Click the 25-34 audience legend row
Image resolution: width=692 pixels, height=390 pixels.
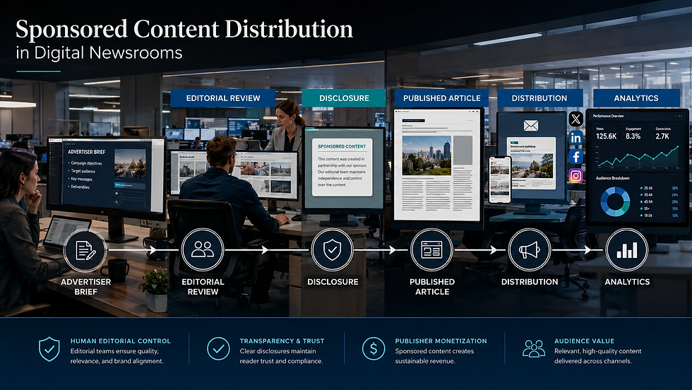[659, 188]
